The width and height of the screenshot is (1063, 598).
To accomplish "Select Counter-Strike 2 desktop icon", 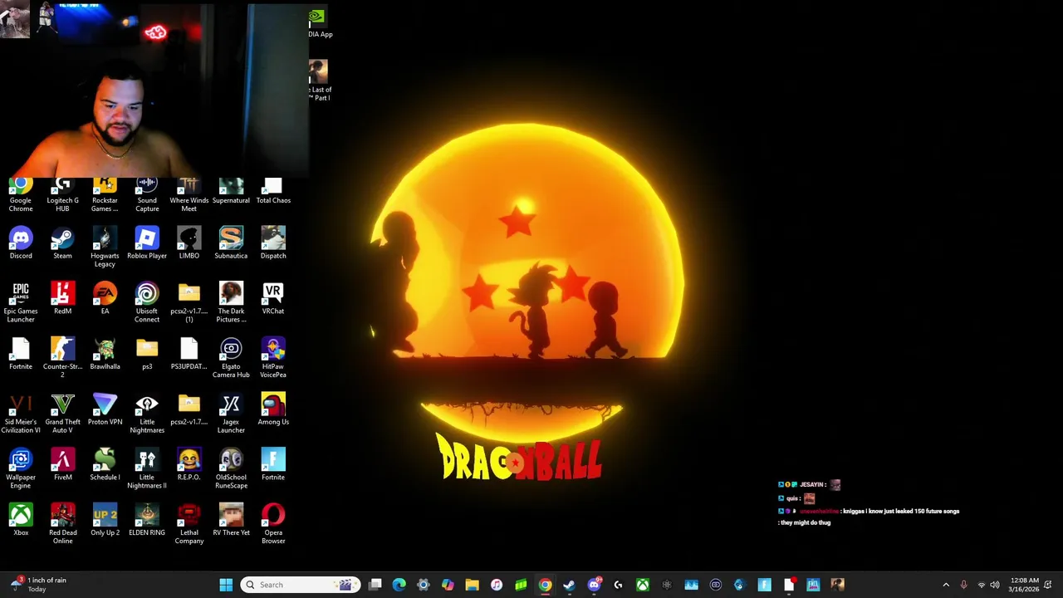I will pyautogui.click(x=62, y=358).
